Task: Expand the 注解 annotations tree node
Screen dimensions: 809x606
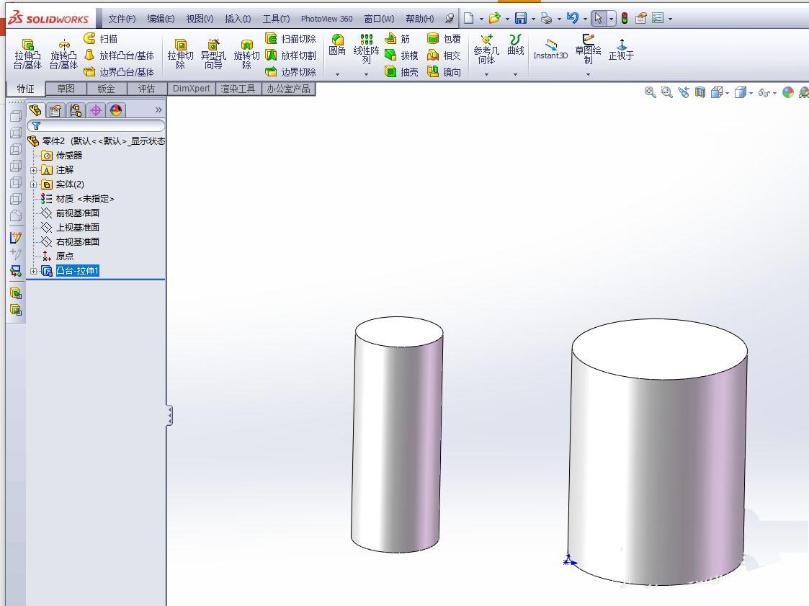Action: point(34,170)
